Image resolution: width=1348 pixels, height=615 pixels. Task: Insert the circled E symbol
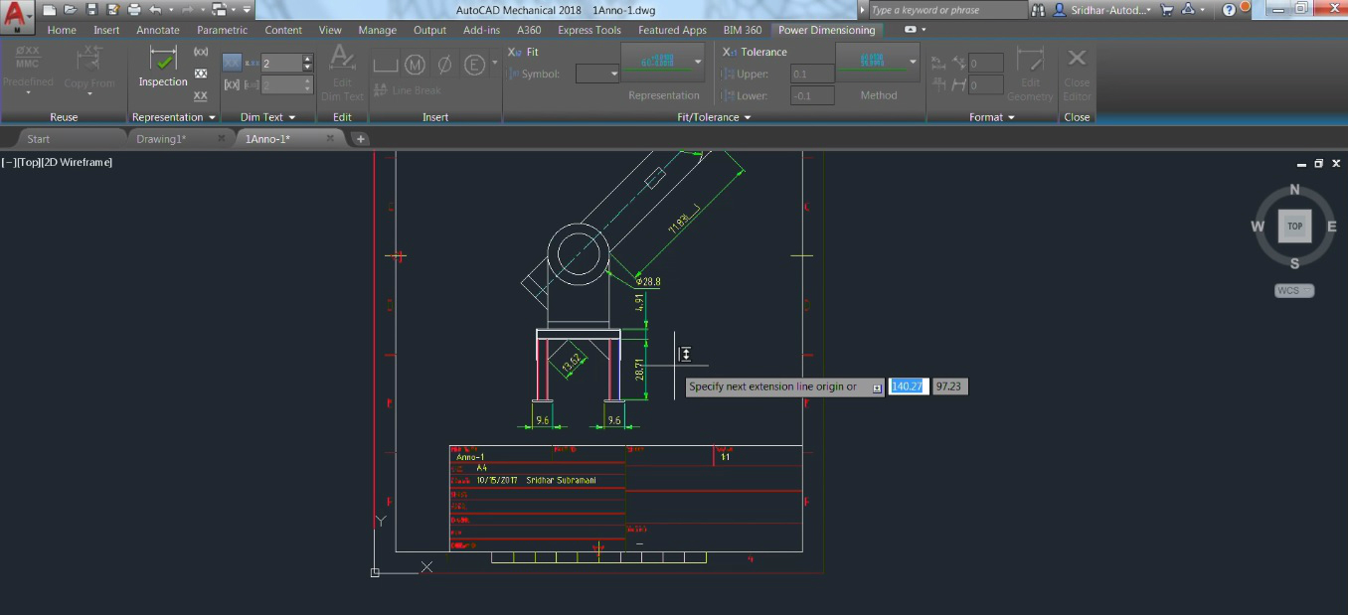474,66
